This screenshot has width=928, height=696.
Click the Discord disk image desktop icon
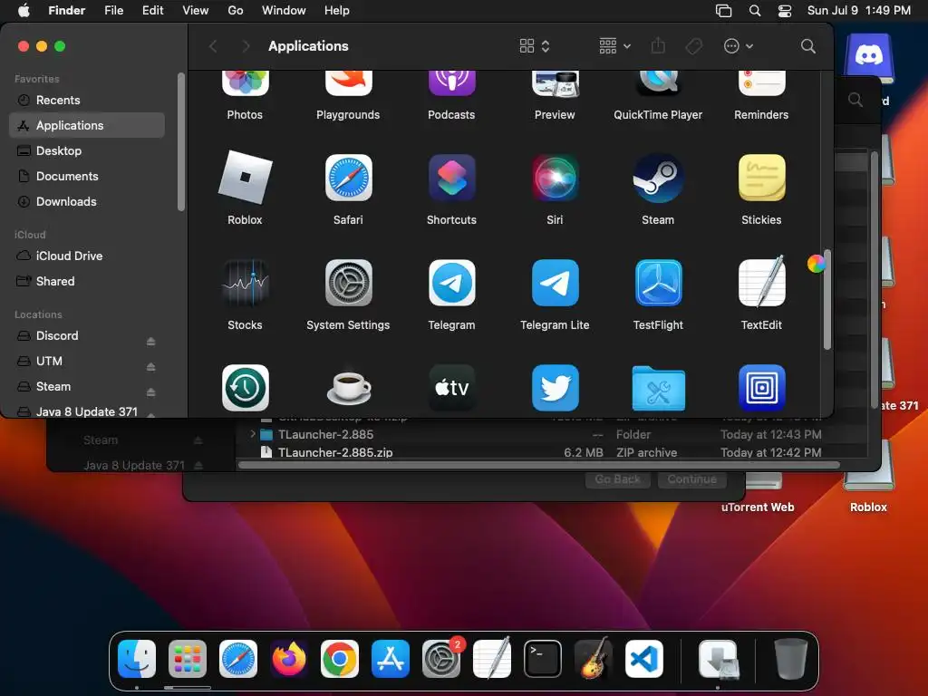tap(869, 59)
